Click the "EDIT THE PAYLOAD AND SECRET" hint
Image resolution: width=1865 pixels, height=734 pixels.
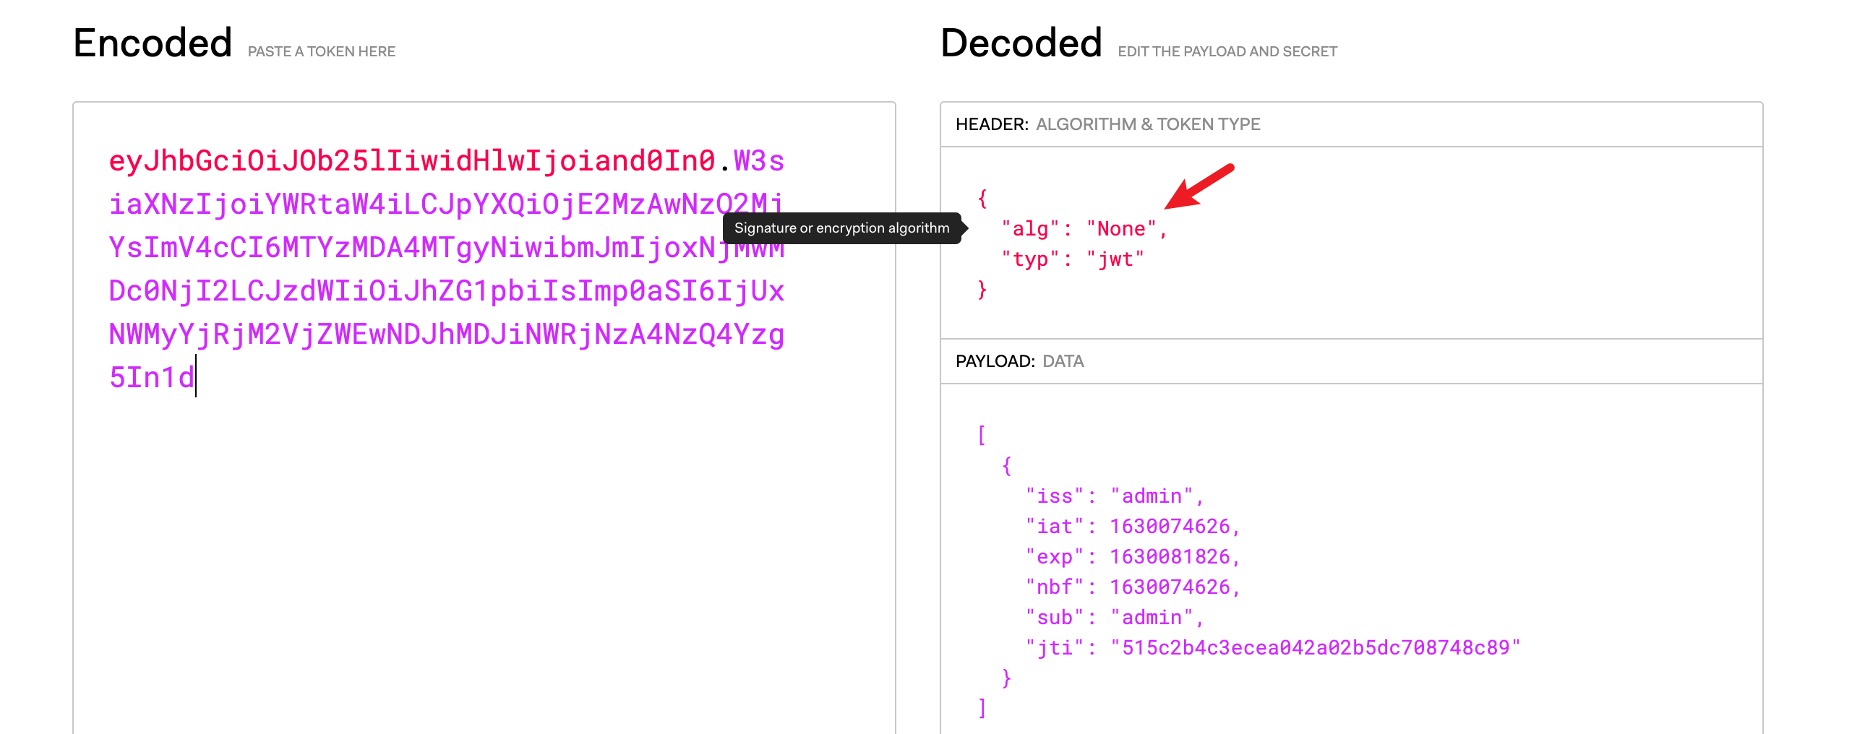[1227, 52]
